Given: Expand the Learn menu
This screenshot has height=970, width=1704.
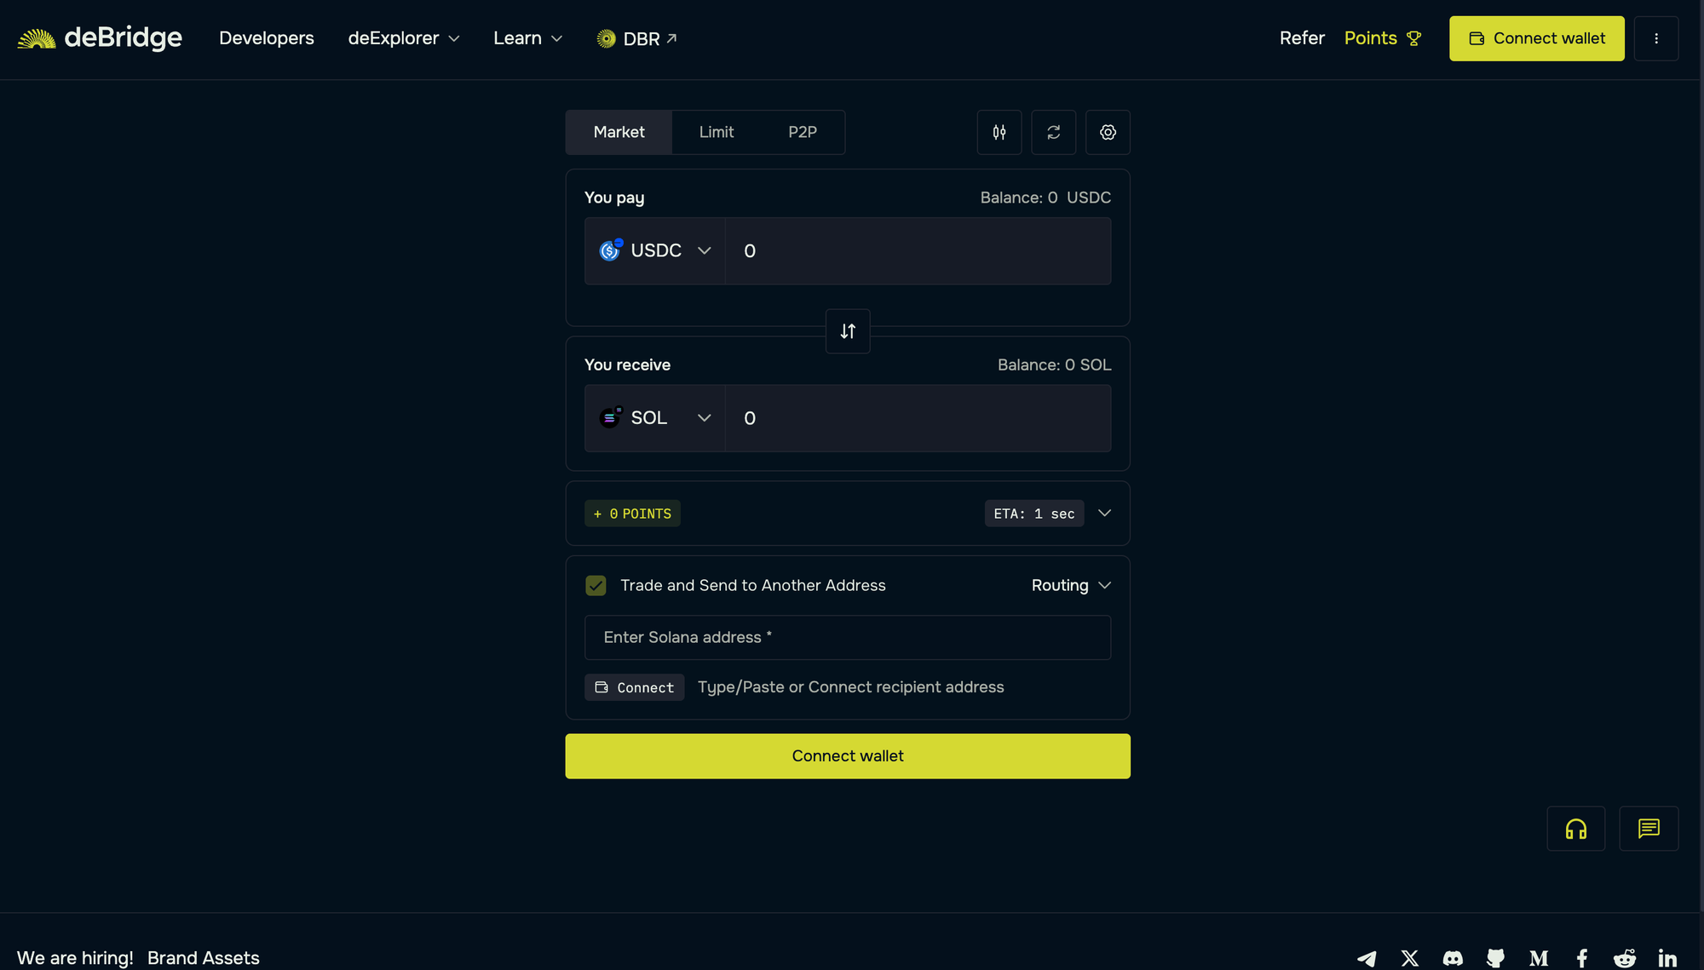Looking at the screenshot, I should click(x=528, y=38).
